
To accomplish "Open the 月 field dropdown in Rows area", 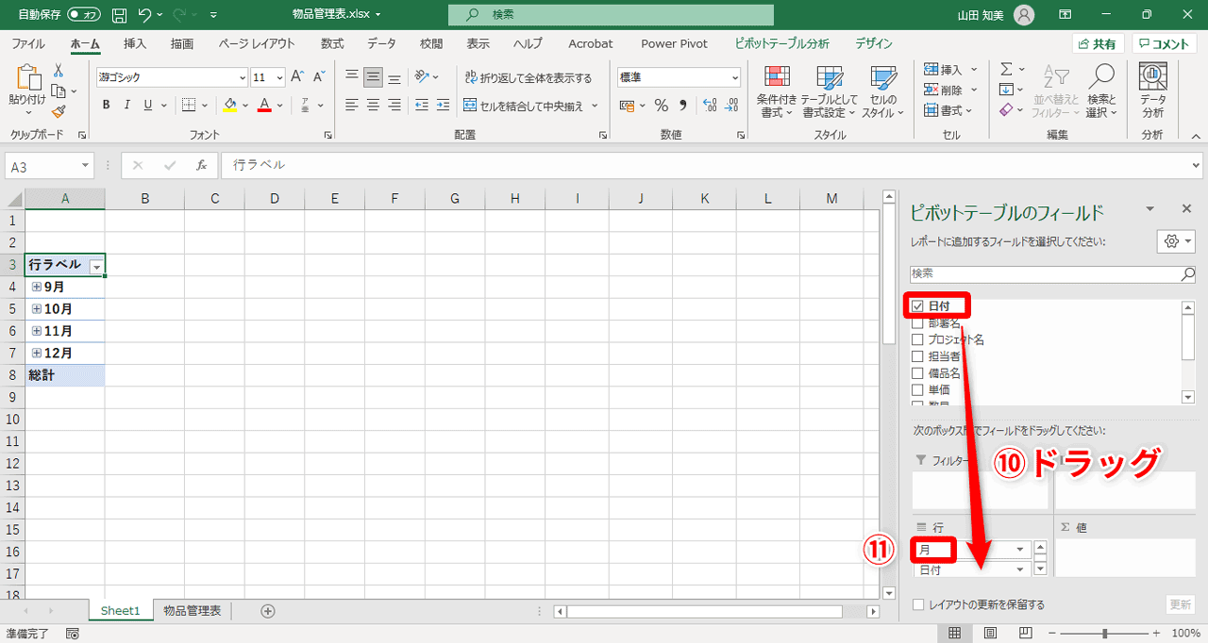I will (x=1019, y=550).
